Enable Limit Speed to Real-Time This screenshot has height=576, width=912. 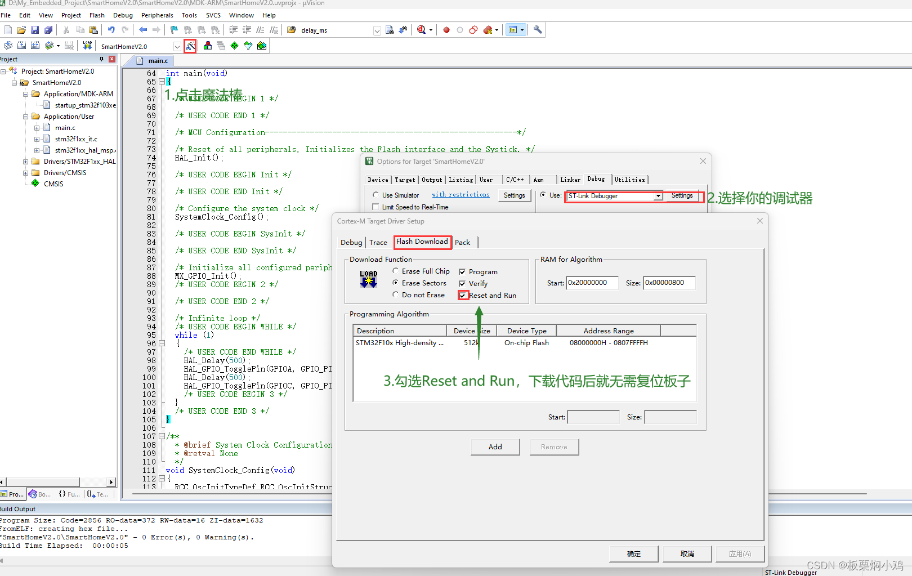[376, 207]
